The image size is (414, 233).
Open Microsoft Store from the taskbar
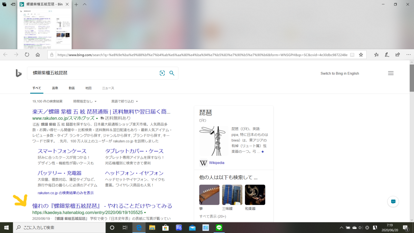pyautogui.click(x=166, y=228)
